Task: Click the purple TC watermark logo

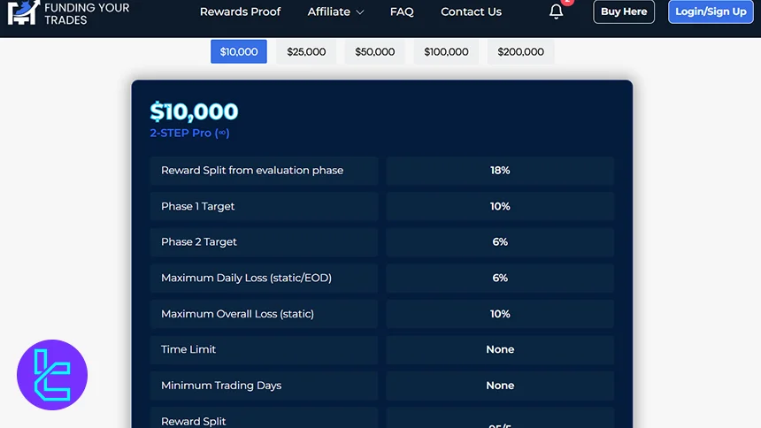Action: (52, 375)
